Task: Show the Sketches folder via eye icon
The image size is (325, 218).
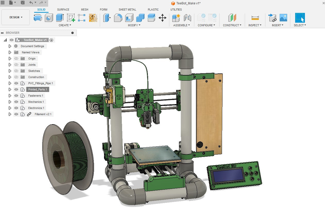Action: pos(16,71)
